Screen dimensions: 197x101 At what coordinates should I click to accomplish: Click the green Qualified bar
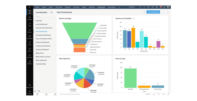pos(130,78)
